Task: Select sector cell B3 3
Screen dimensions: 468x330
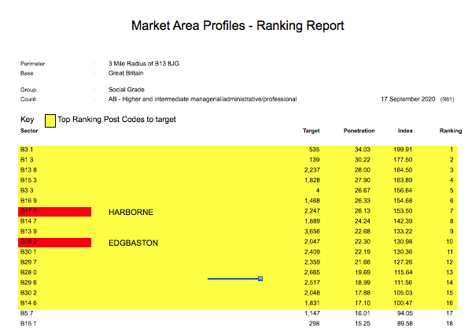Action: click(x=27, y=191)
